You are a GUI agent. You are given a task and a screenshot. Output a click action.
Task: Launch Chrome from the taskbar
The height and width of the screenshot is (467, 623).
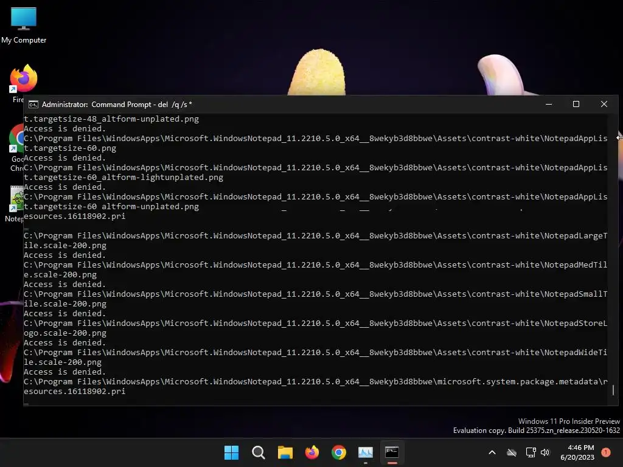(x=338, y=452)
